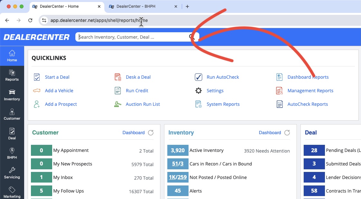Click the Run Credit document icon
Screen dimensions: 361x199
click(x=118, y=91)
